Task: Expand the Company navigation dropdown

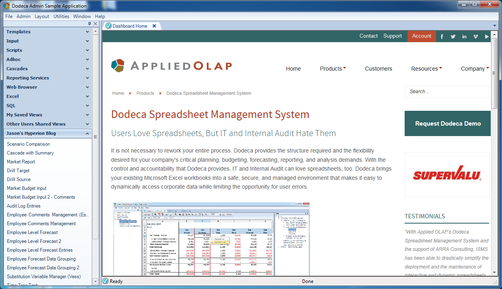Action: coord(475,69)
